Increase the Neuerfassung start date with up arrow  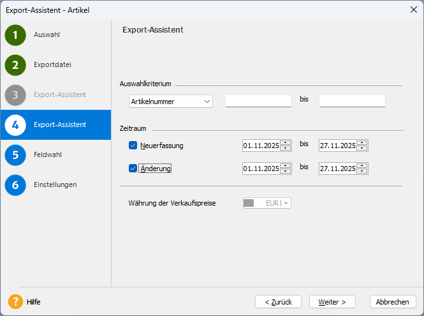tap(286, 143)
